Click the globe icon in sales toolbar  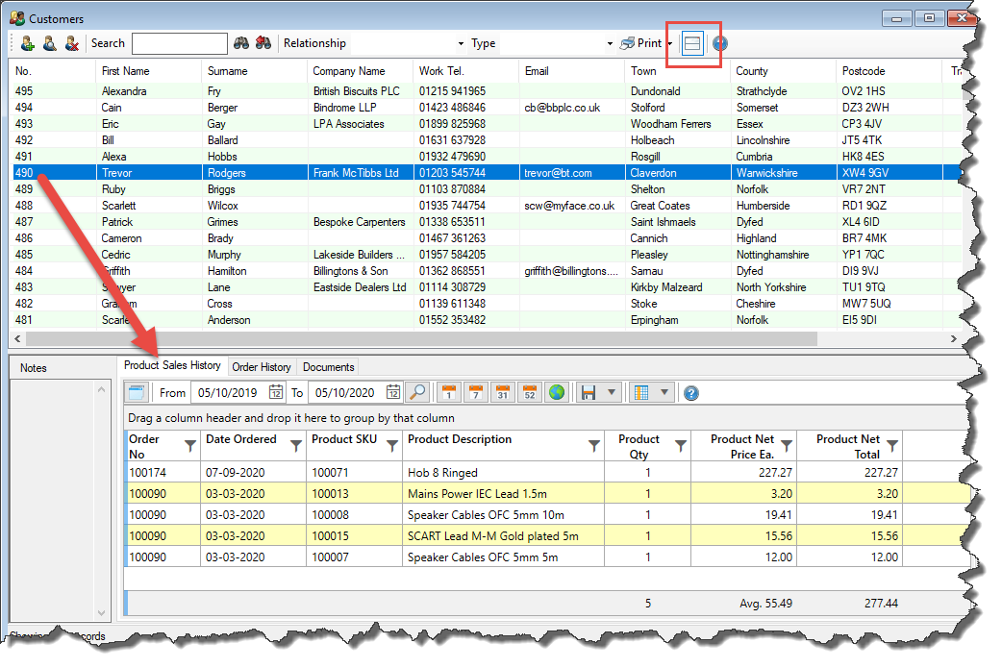point(556,392)
